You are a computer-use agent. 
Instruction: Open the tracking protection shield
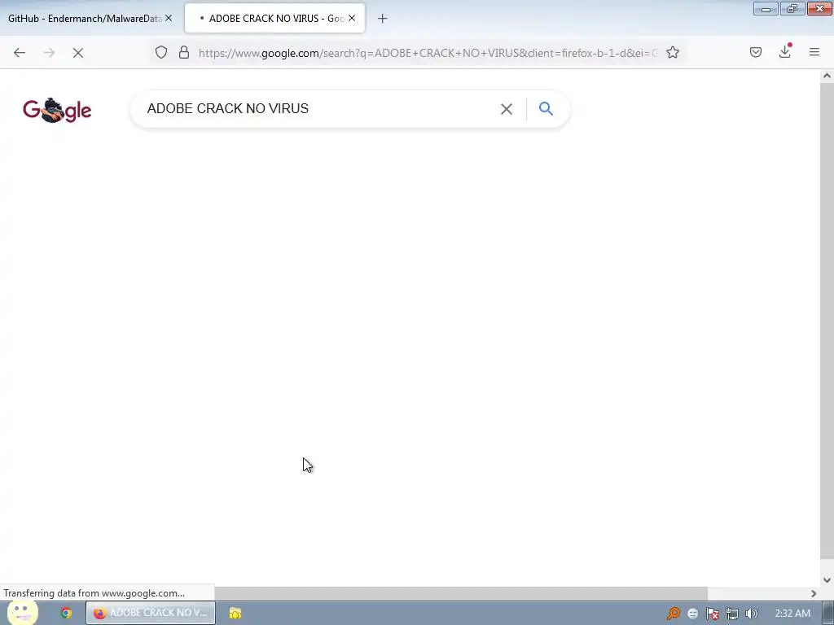click(161, 52)
